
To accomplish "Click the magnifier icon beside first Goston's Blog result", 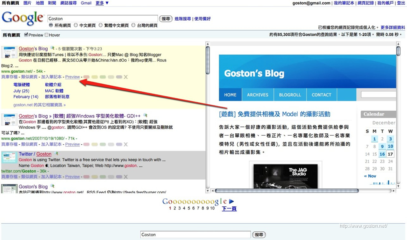I will [52, 48].
